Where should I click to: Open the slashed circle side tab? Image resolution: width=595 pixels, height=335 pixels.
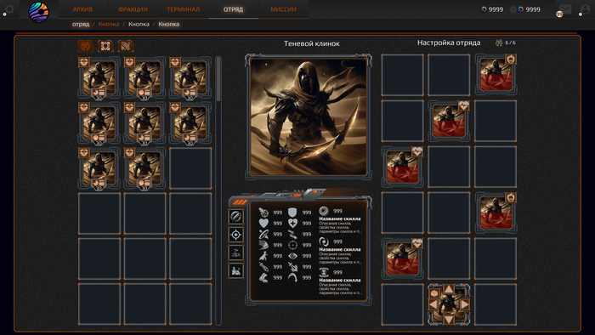click(x=235, y=217)
